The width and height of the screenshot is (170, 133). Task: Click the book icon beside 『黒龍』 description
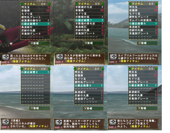point(5,122)
